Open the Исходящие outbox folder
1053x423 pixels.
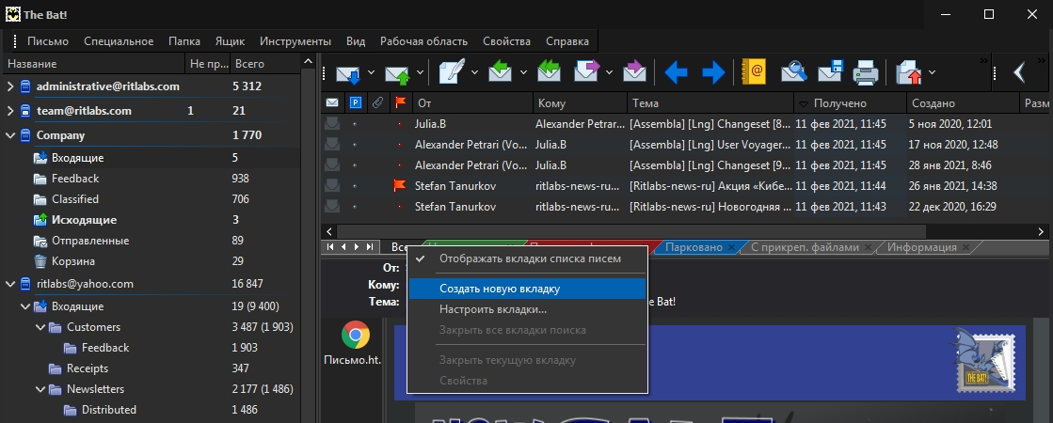84,220
